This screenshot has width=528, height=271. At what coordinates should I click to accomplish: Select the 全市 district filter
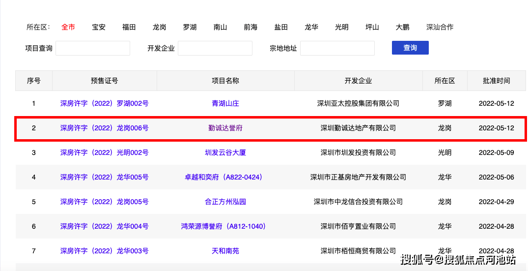point(68,27)
